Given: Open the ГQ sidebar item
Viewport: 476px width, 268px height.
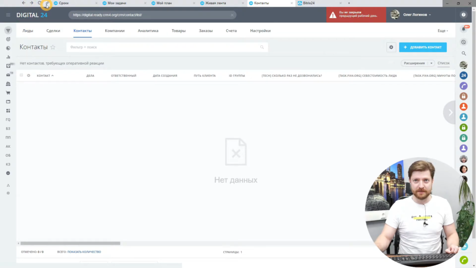Looking at the screenshot, I should tap(8, 119).
